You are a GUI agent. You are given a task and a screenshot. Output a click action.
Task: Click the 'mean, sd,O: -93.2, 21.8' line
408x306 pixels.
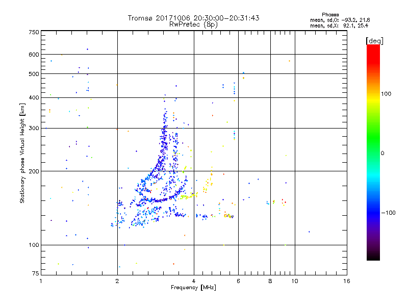pos(340,20)
